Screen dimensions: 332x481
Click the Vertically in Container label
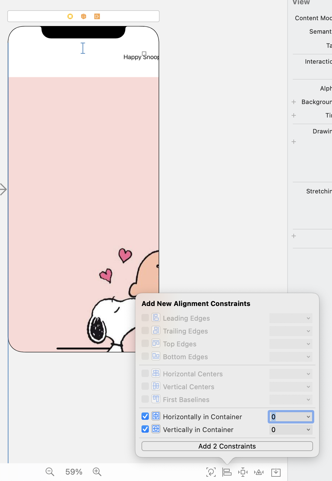click(198, 430)
